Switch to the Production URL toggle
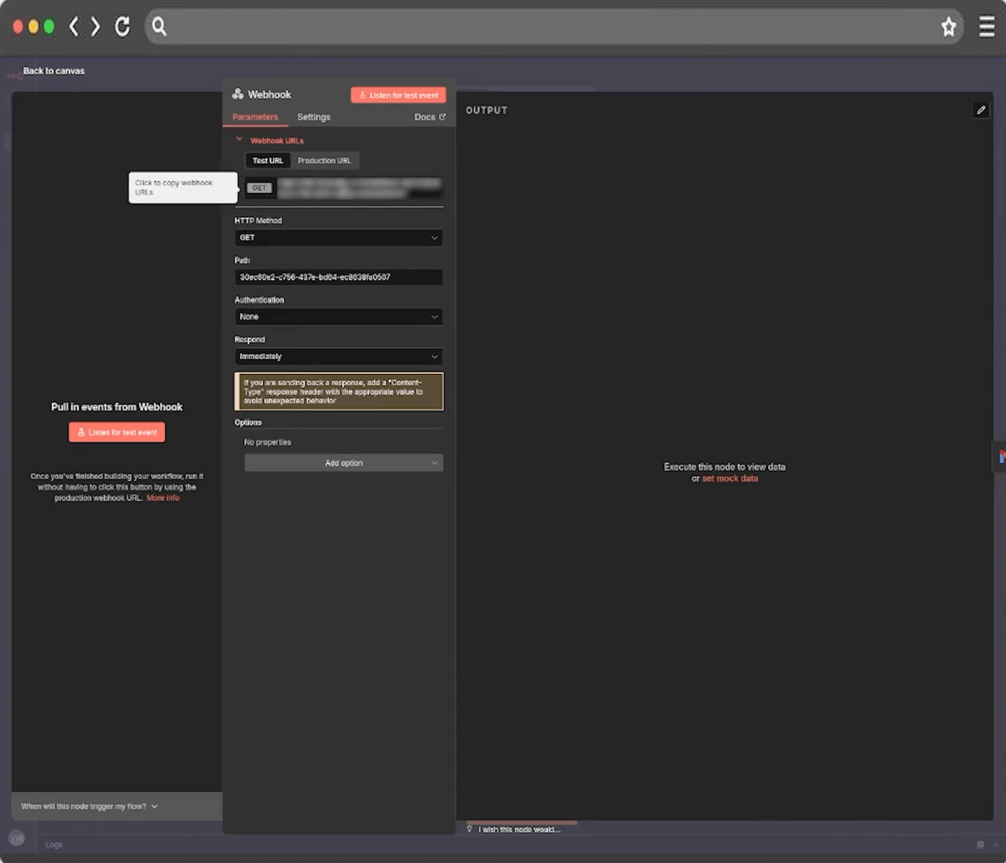The height and width of the screenshot is (863, 1006). pos(324,160)
